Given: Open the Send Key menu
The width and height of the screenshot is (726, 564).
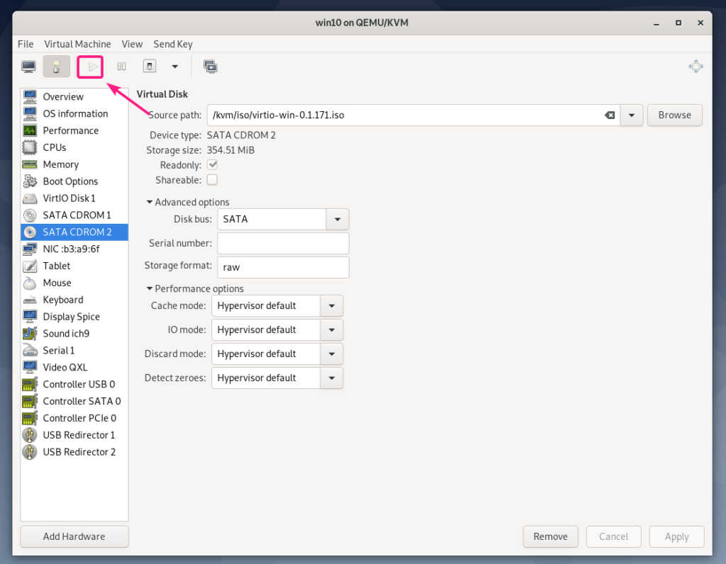Looking at the screenshot, I should (x=173, y=44).
